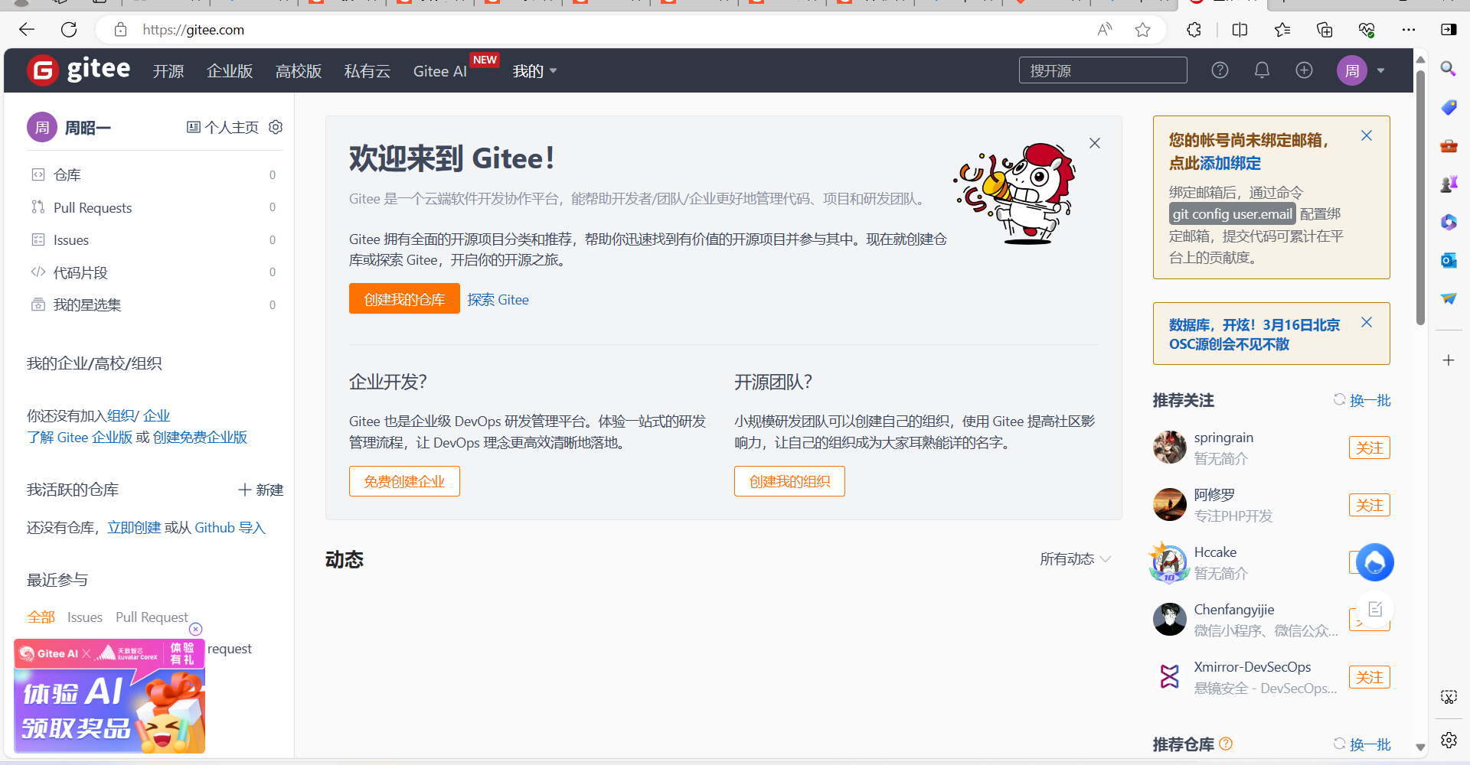Open Gitee AI menu item

click(440, 71)
